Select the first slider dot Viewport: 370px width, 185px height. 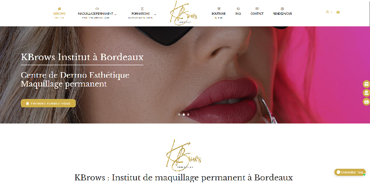point(179,114)
